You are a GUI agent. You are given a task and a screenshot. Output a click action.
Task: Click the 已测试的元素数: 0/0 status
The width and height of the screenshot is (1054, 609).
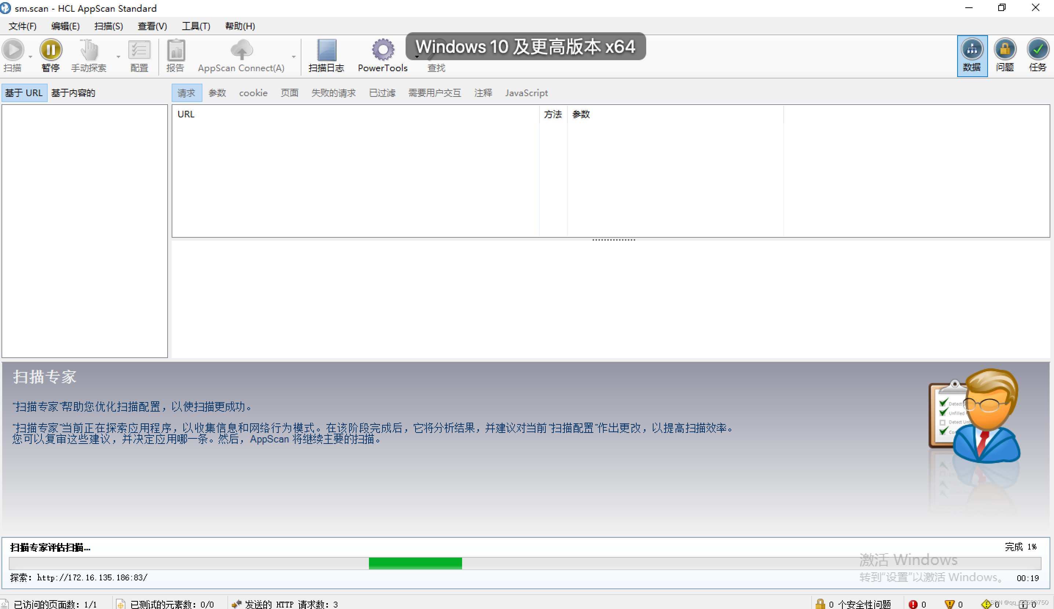pos(172,604)
